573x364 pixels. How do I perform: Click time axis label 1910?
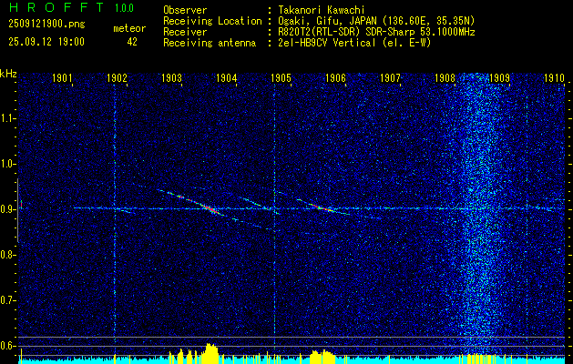[x=554, y=77]
